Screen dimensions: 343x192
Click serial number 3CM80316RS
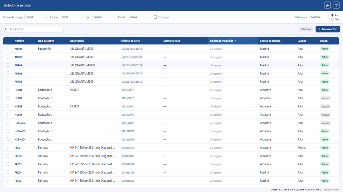coord(128,148)
